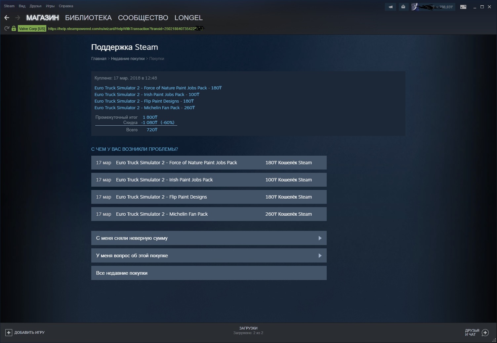Select Michelin Fan Pack purchase row
Screen dimensions: 497x343
[x=209, y=214]
